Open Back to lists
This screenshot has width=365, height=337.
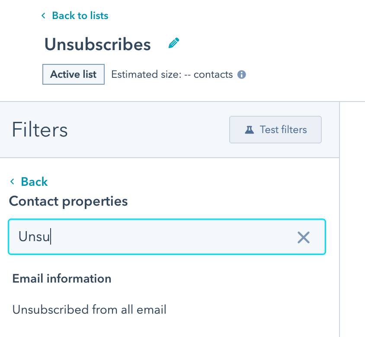tap(80, 16)
